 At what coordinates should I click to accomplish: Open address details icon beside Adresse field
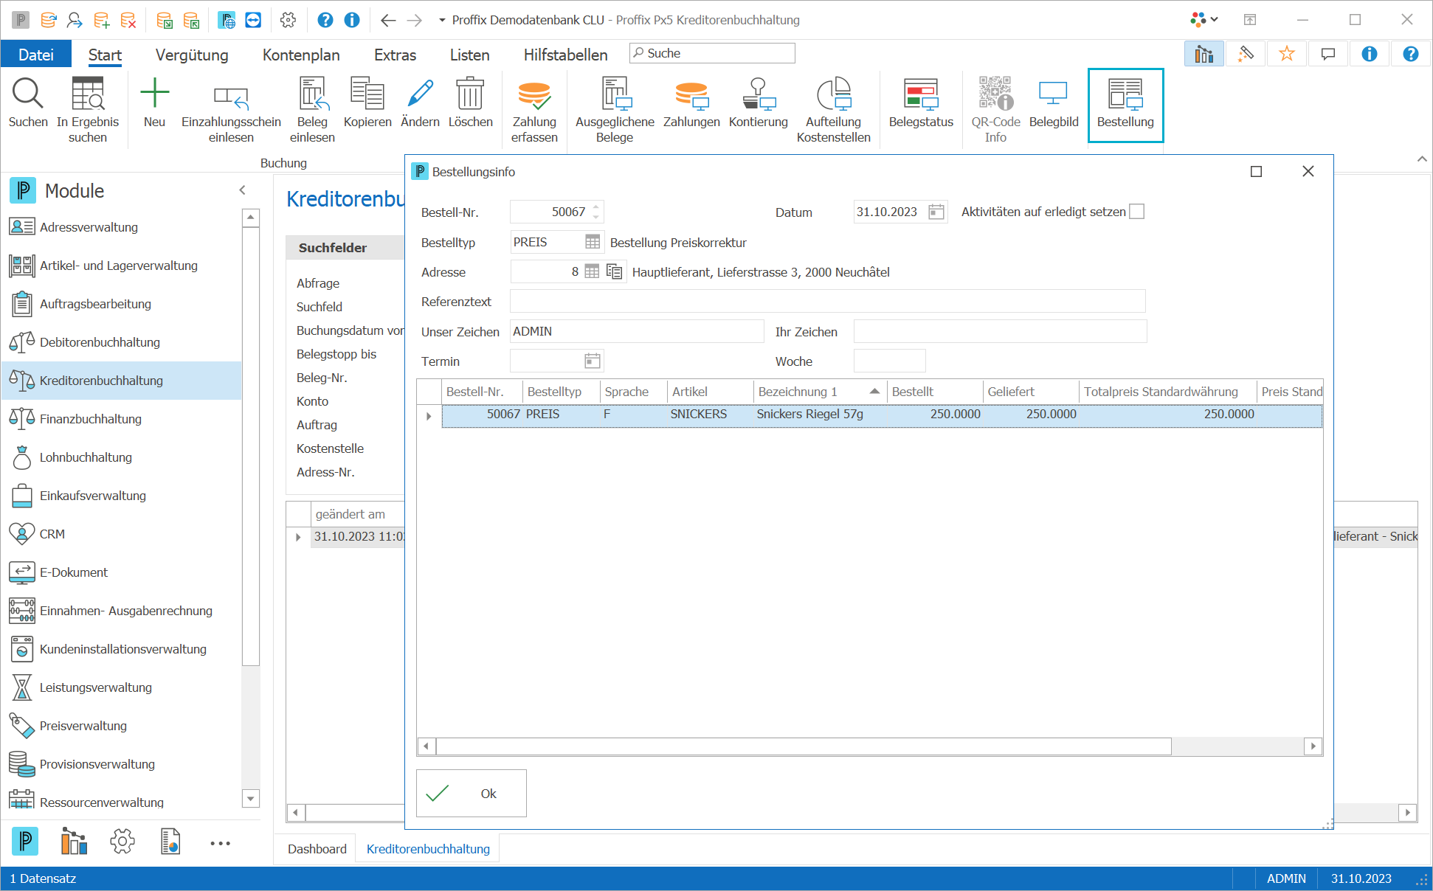[614, 271]
